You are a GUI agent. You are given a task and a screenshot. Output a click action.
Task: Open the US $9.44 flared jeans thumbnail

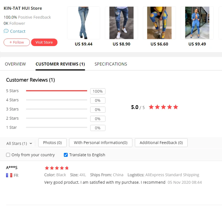pyautogui.click(x=84, y=23)
